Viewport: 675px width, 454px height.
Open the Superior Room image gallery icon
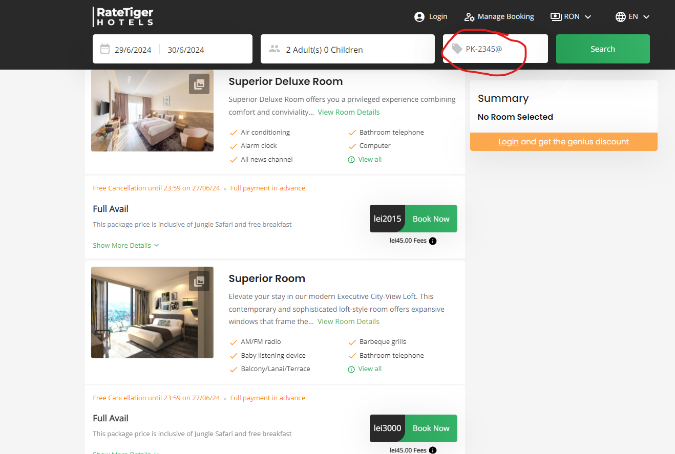coord(199,280)
